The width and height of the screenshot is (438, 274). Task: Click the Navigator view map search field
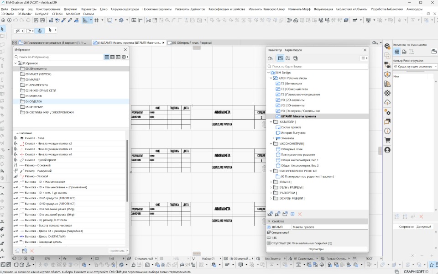(x=318, y=66)
